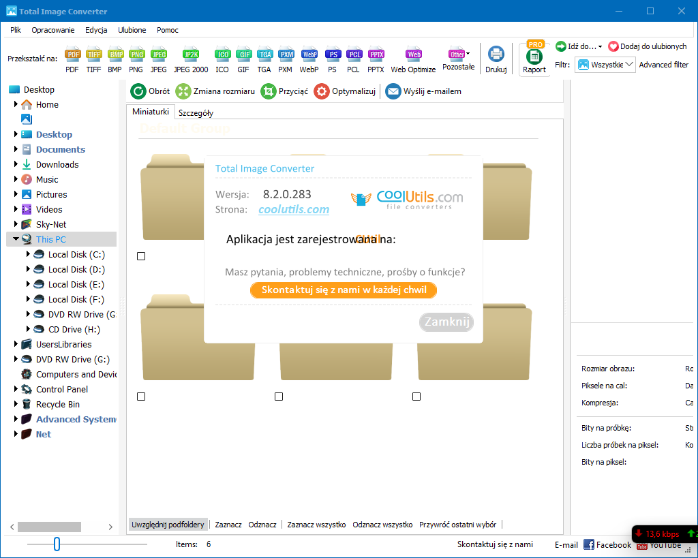Pick PNG output format icon

pyautogui.click(x=136, y=59)
